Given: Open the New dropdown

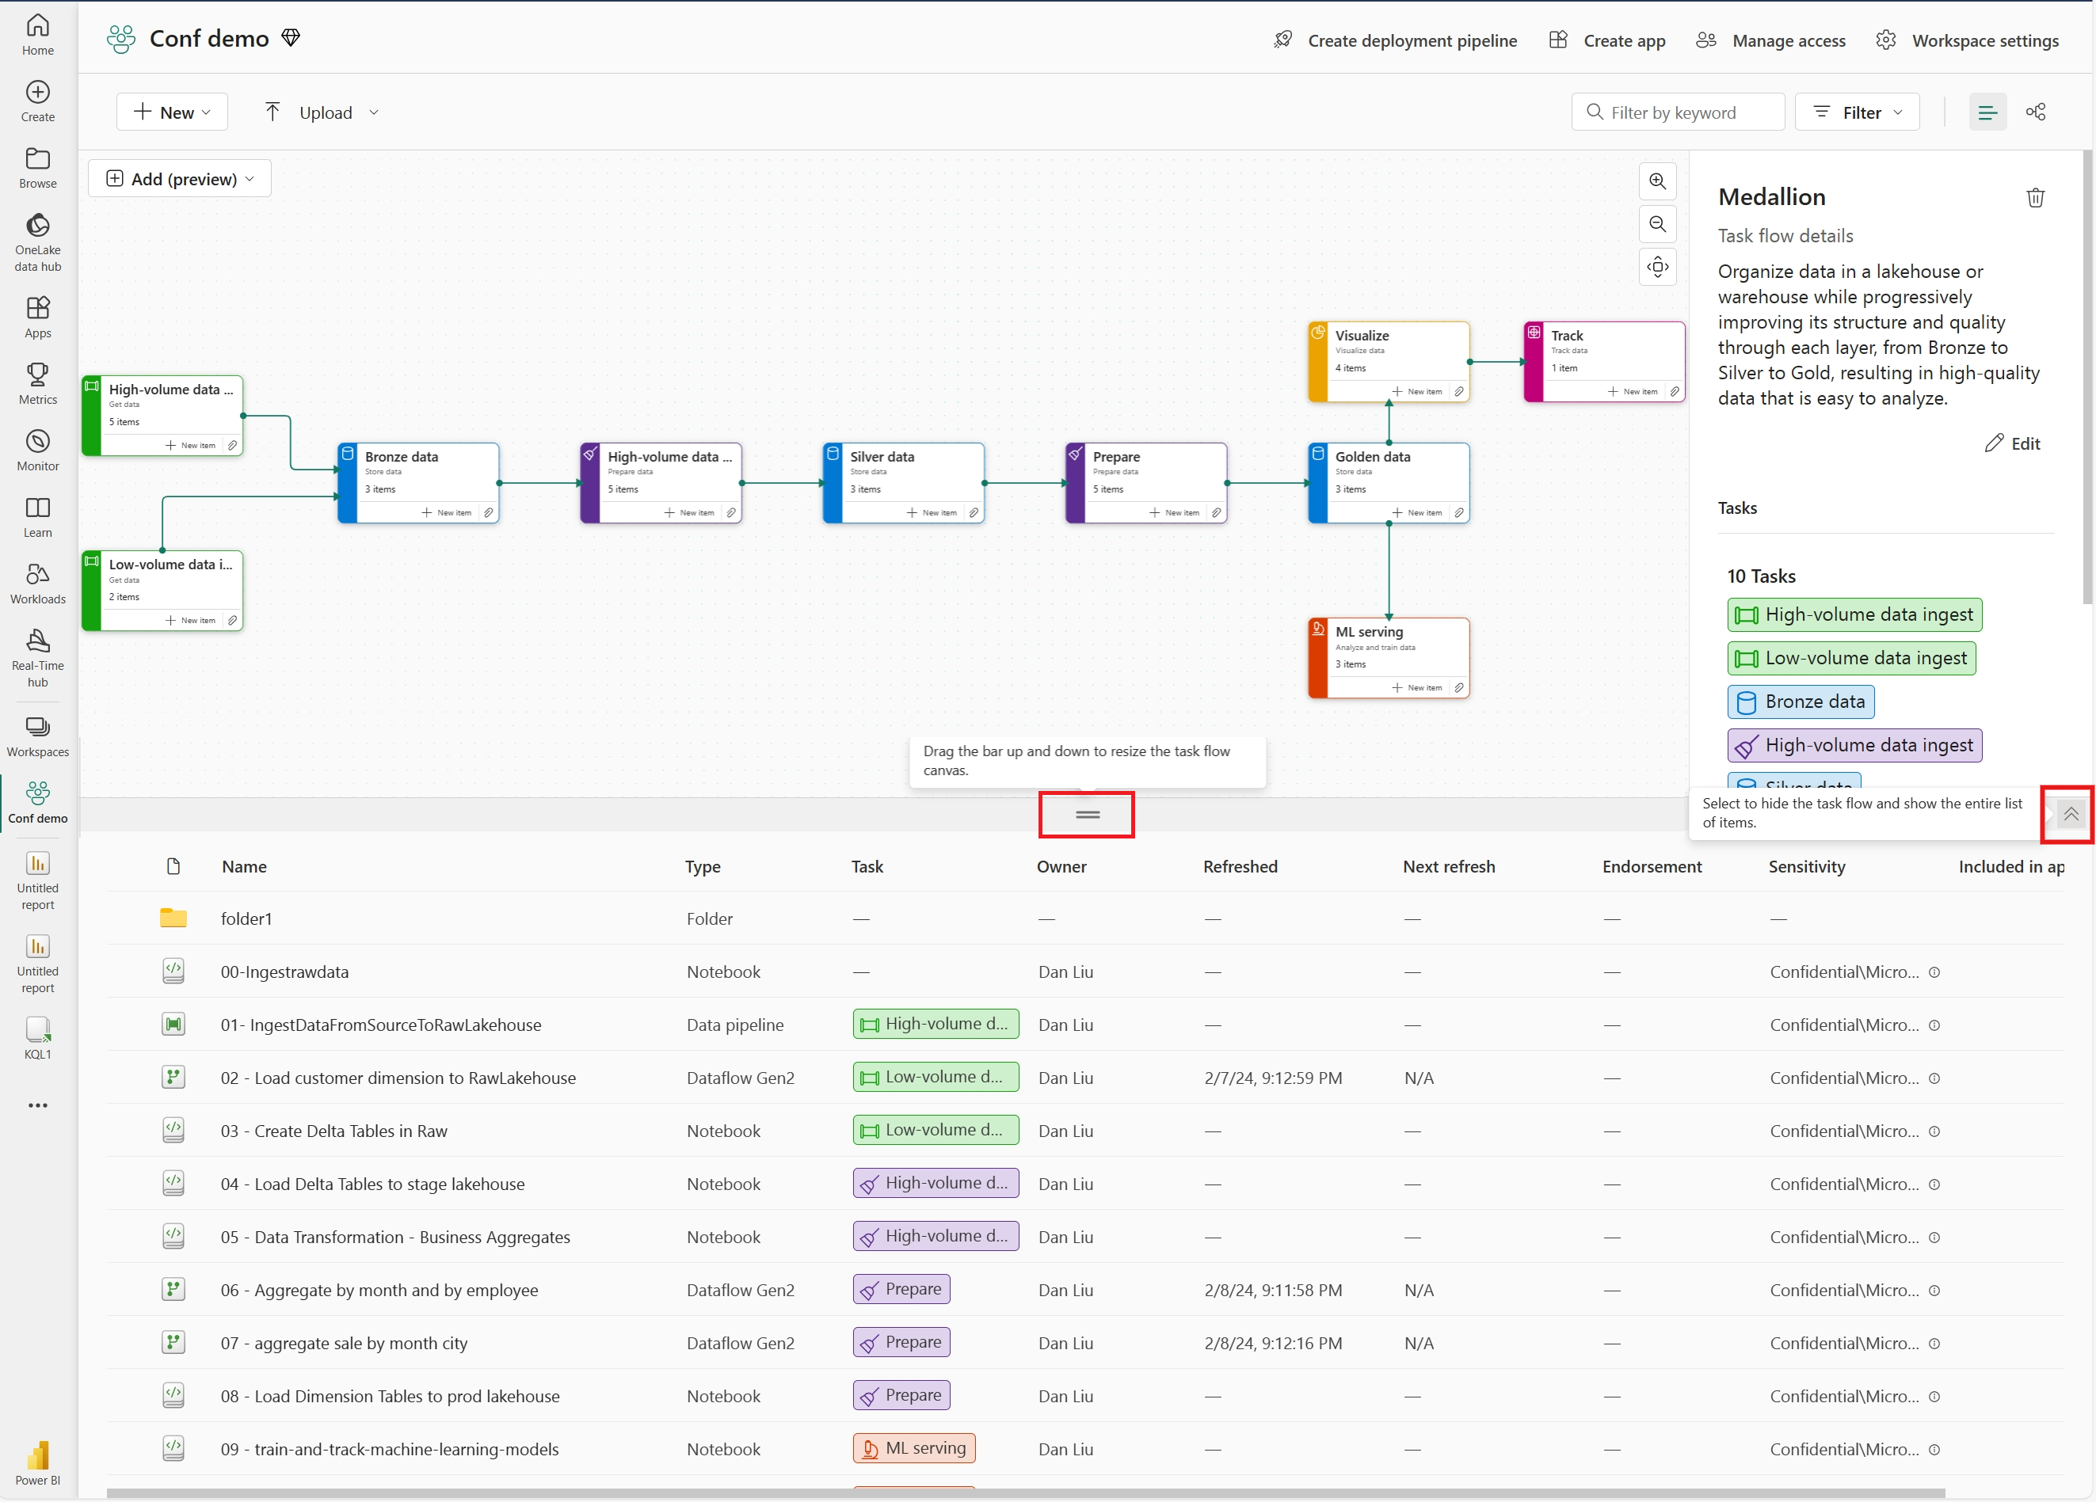Looking at the screenshot, I should click(x=172, y=112).
